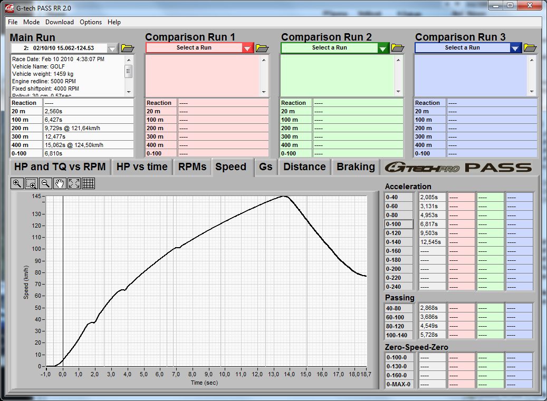
Task: Open folder icon for Comparison Run 3
Action: [530, 48]
